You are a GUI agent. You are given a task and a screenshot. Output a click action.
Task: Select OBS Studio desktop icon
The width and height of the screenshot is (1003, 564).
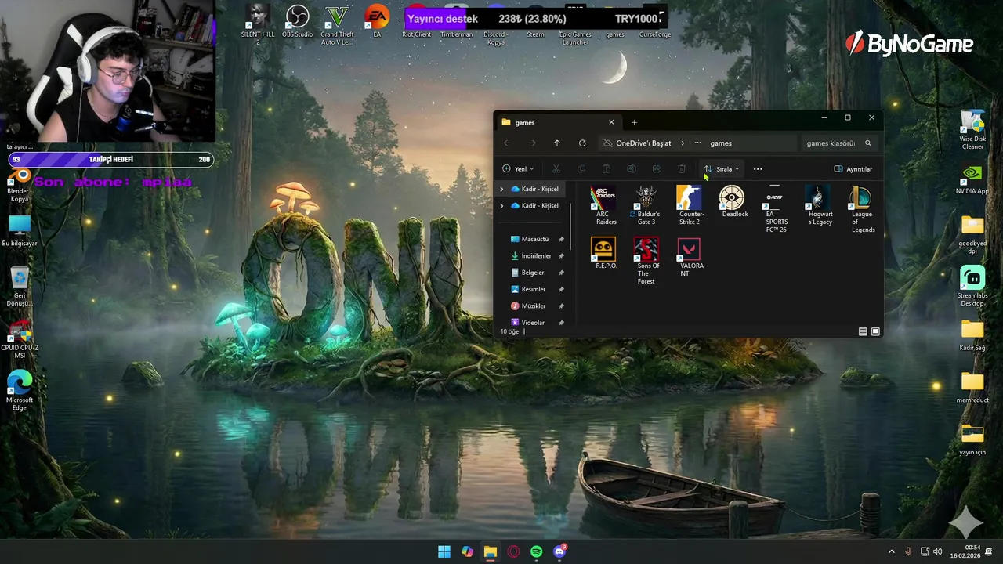coord(297,22)
